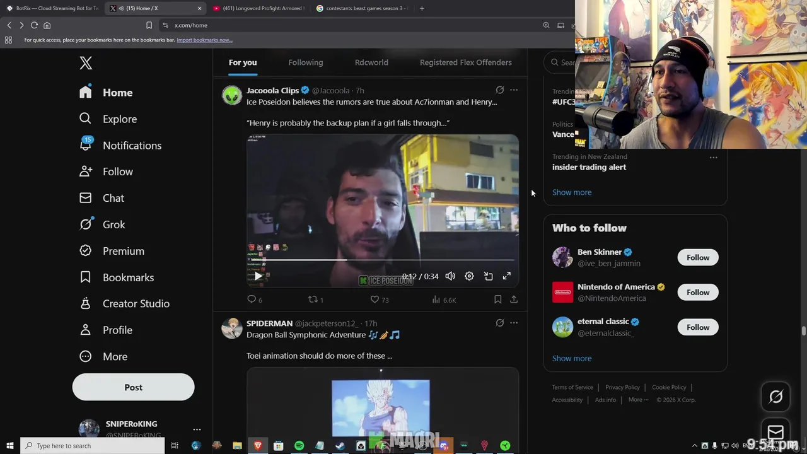The height and width of the screenshot is (454, 807).
Task: Open more options on SPIDERMAN post
Action: 514,323
